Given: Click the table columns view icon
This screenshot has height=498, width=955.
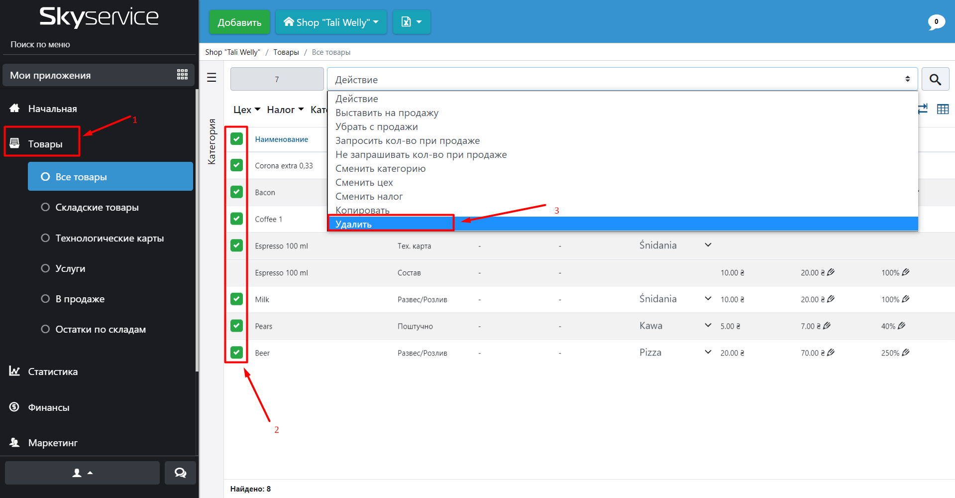Looking at the screenshot, I should coord(943,109).
